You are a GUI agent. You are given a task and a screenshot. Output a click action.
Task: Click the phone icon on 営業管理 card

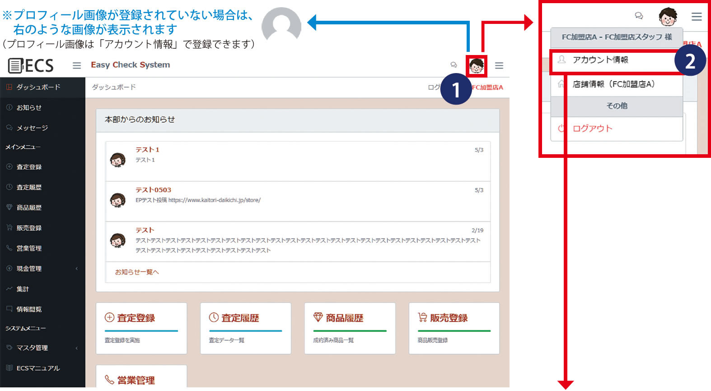(109, 380)
